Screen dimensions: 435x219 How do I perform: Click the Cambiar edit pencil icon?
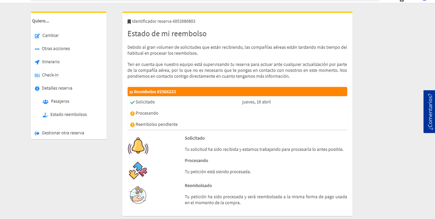[x=37, y=36]
